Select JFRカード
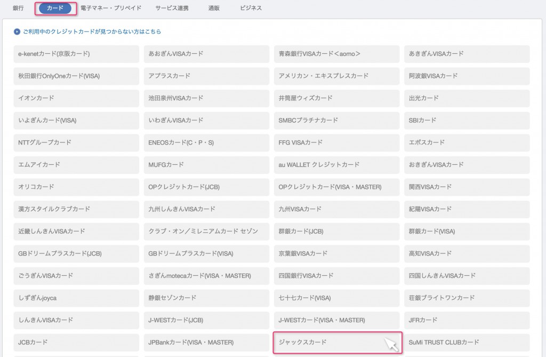This screenshot has height=357, width=546. click(x=467, y=320)
